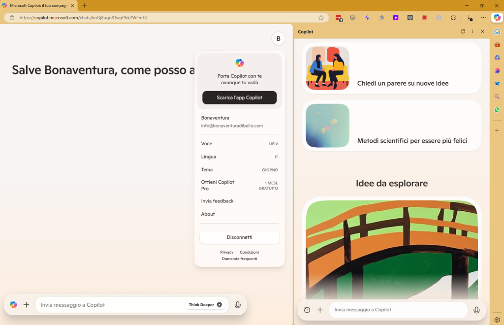Click the microphone icon in Copilot sidebar

[x=476, y=310]
